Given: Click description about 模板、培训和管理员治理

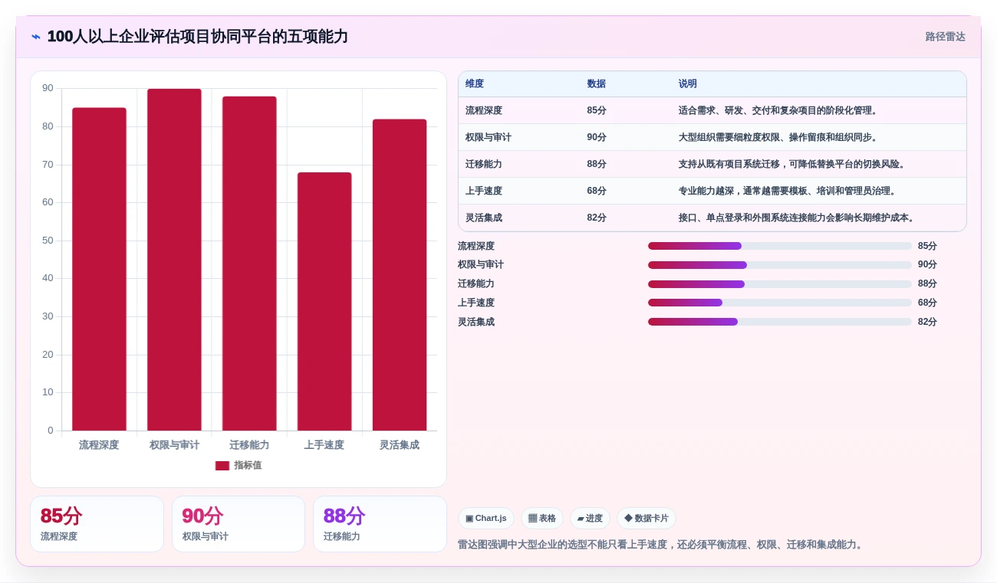Looking at the screenshot, I should pyautogui.click(x=787, y=192).
